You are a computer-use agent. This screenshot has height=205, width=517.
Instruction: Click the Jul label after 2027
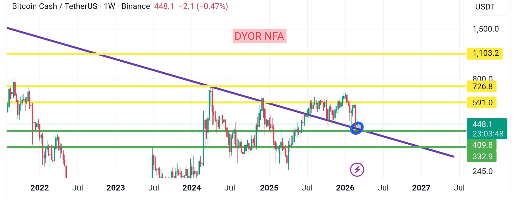pos(459,188)
